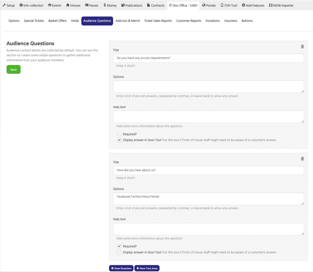Select the Money tab

click(x=110, y=5)
